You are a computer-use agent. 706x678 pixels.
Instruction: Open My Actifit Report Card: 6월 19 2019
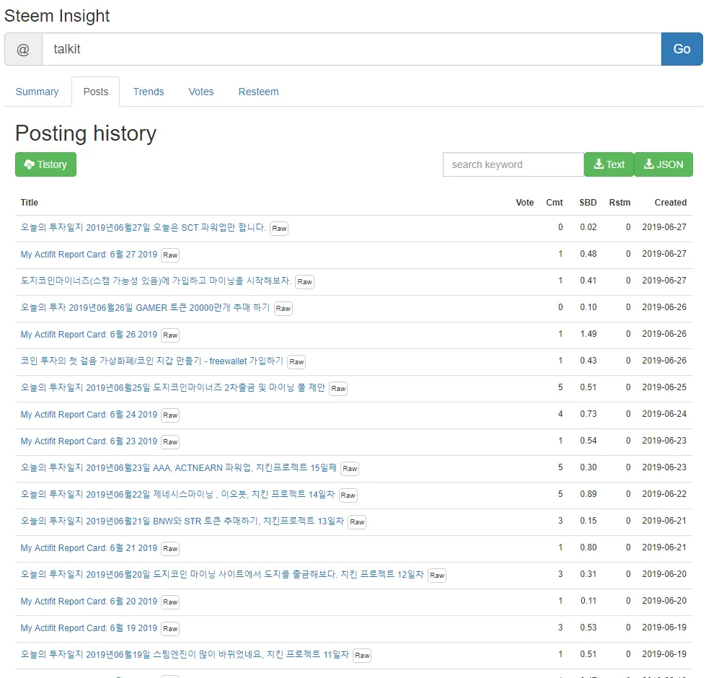(x=89, y=628)
